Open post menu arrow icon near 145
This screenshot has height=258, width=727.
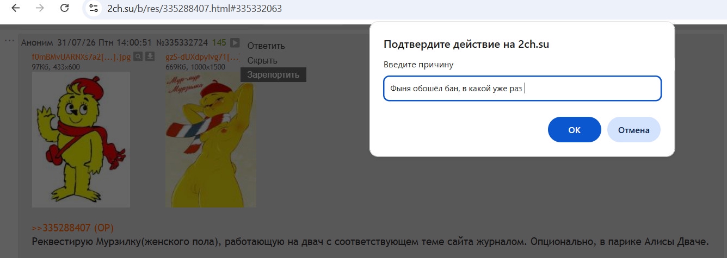[235, 42]
